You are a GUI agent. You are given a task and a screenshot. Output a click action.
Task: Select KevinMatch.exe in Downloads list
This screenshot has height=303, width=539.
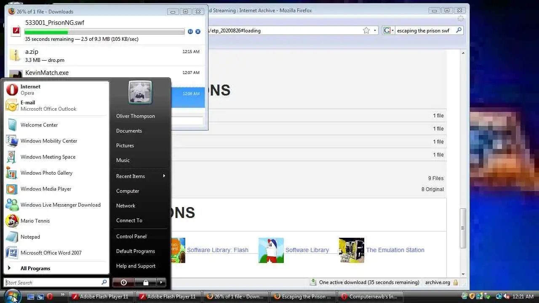pyautogui.click(x=105, y=73)
